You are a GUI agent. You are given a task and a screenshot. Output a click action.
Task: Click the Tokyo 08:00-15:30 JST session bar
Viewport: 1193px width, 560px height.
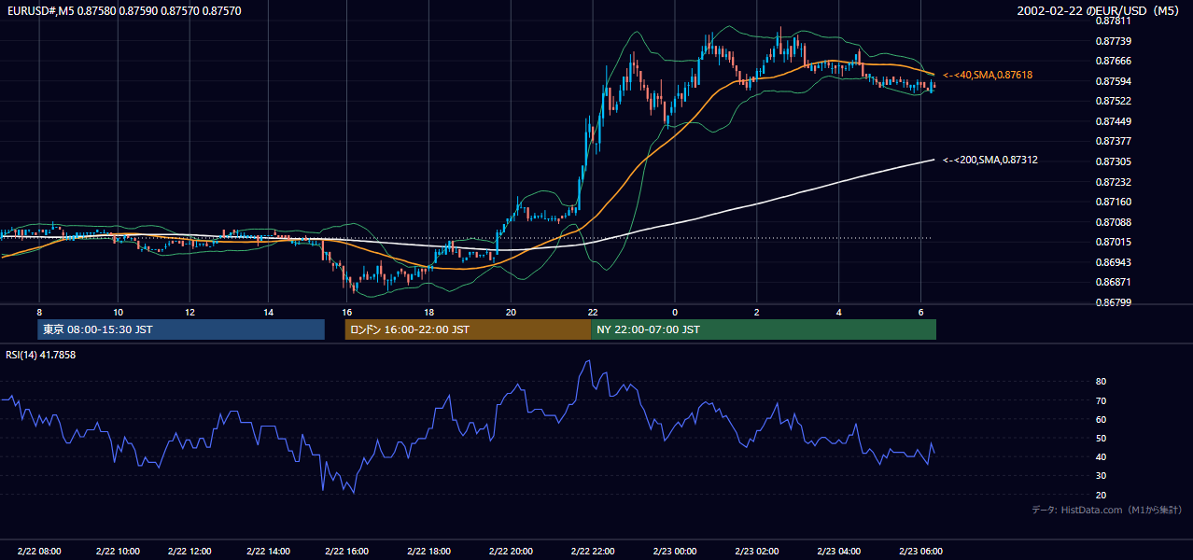click(181, 329)
